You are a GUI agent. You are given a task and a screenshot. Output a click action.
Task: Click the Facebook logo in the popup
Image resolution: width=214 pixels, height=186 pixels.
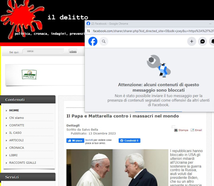93,41
